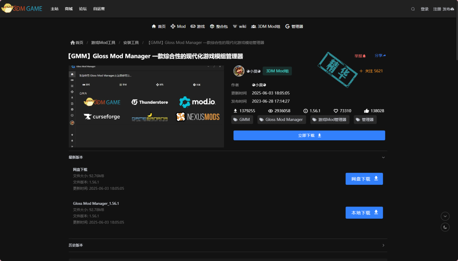
Task: Click the GMM tag
Action: click(x=242, y=120)
